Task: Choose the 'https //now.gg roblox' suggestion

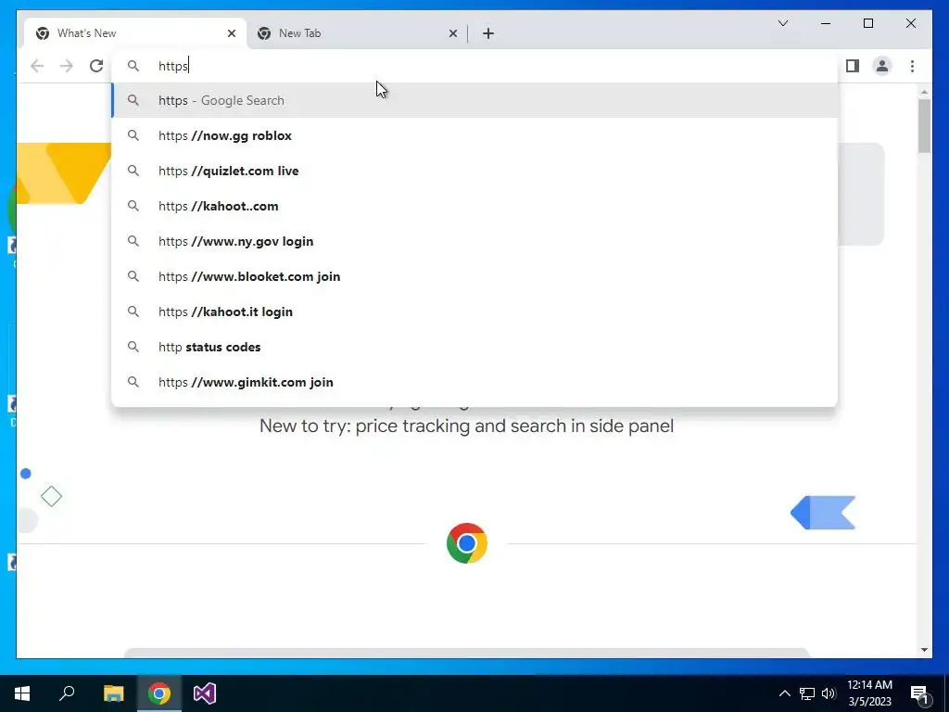Action: (475, 135)
